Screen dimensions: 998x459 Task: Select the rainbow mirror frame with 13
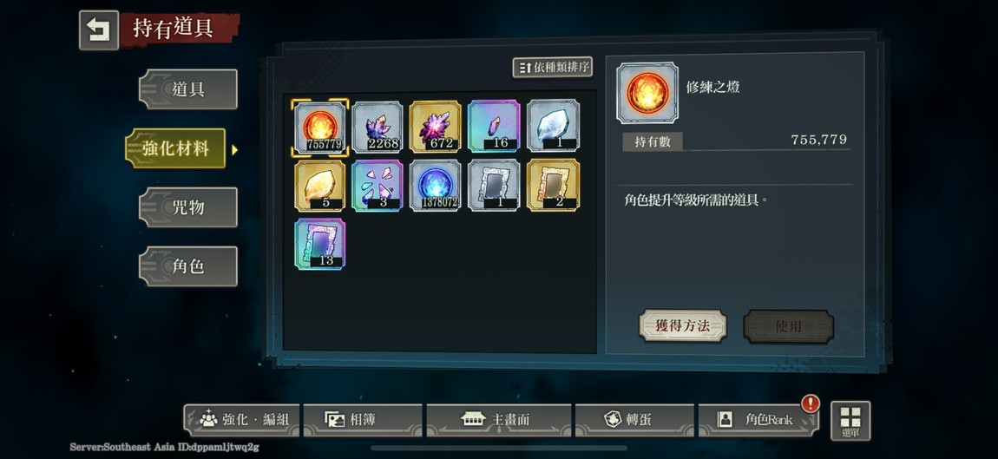[x=320, y=244]
